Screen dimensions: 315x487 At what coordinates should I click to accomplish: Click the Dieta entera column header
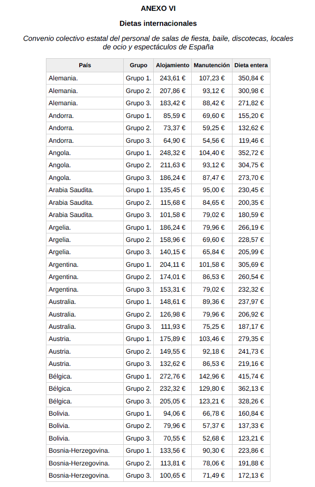(x=251, y=65)
